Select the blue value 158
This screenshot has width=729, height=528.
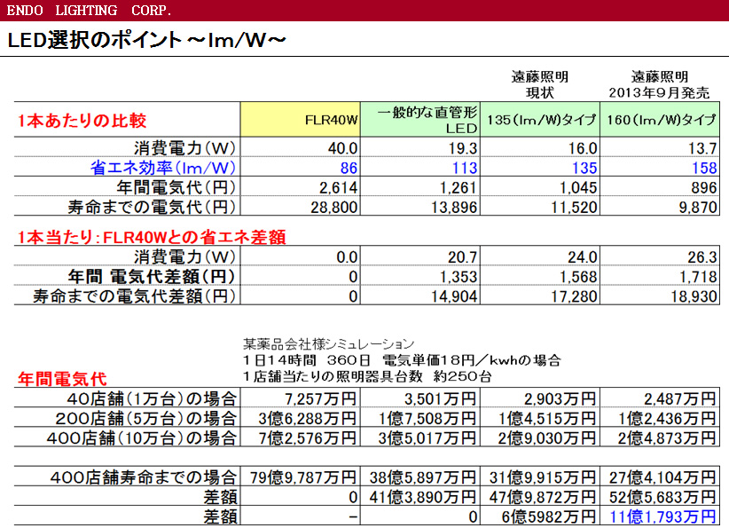pyautogui.click(x=705, y=168)
